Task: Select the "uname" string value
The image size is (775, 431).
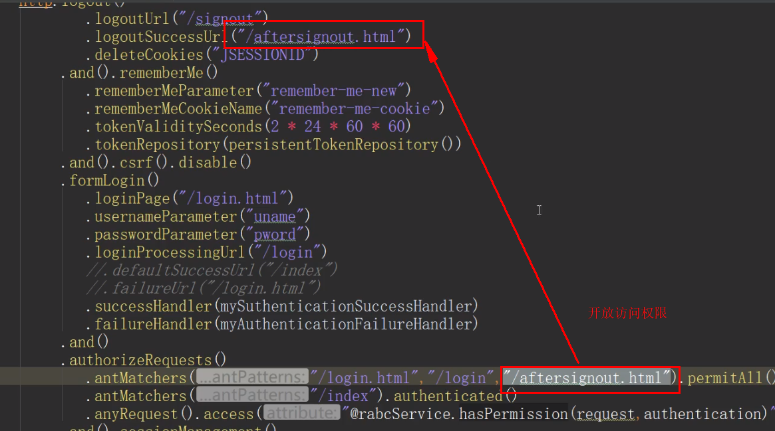Action: click(x=275, y=216)
